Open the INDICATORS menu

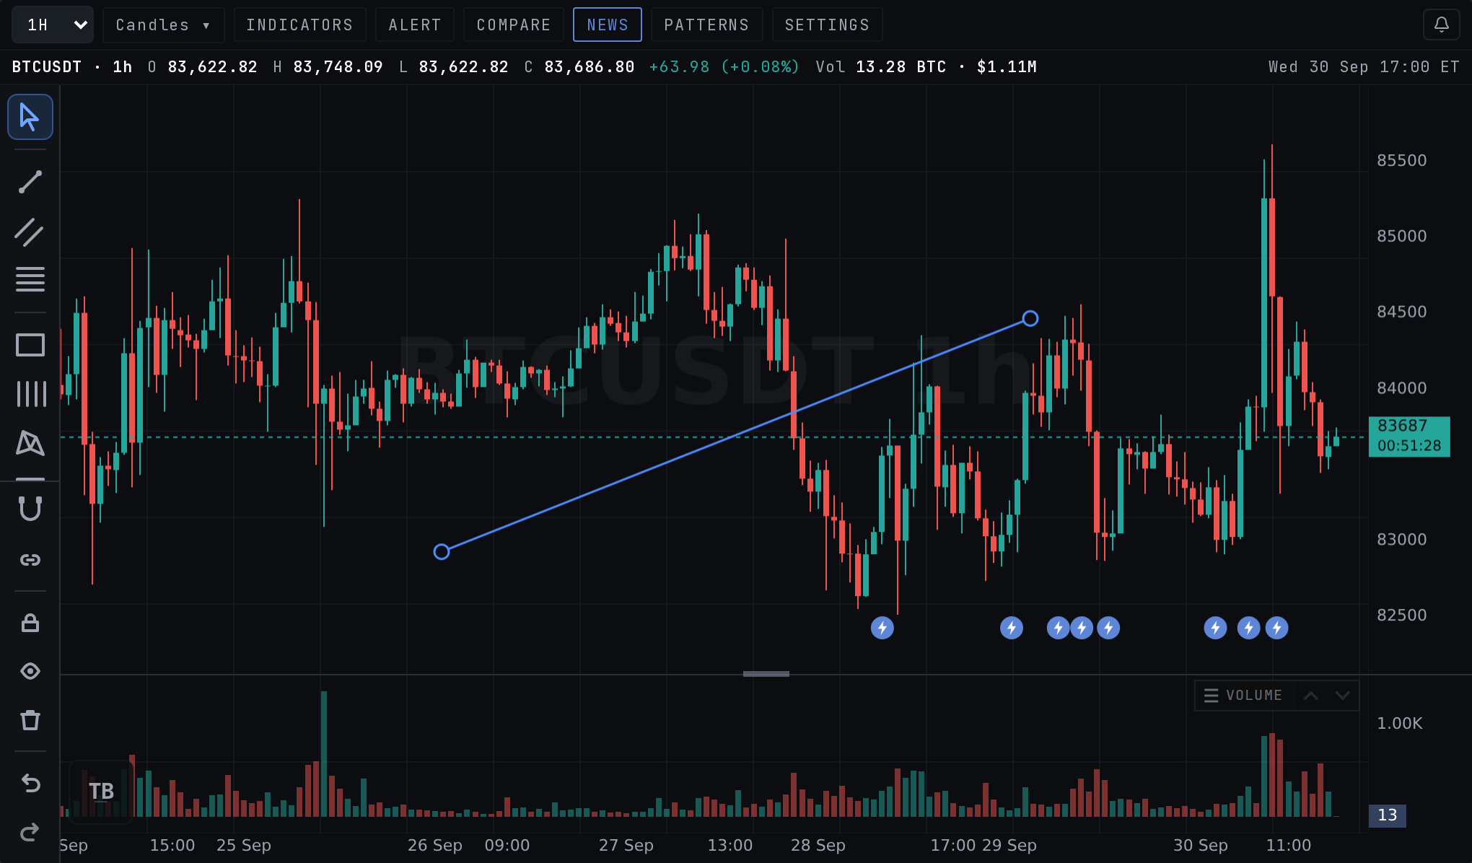tap(299, 25)
